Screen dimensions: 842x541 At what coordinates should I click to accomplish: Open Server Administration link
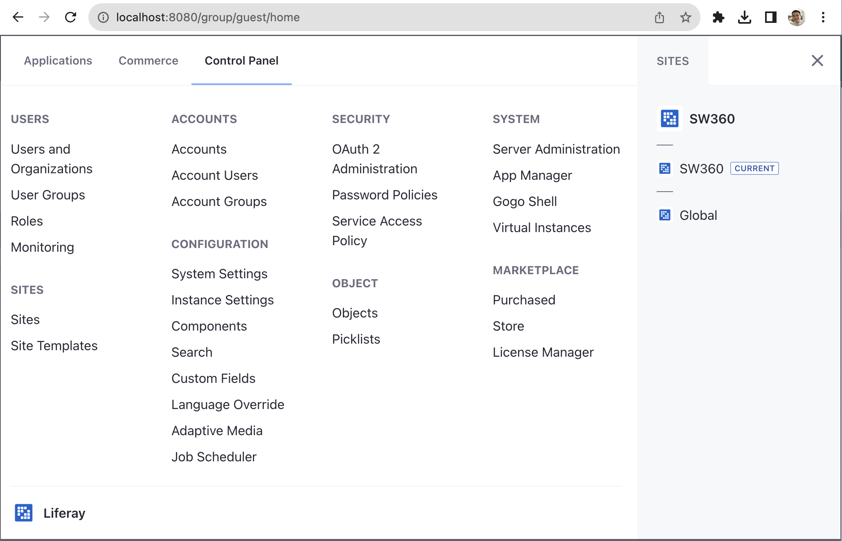(556, 149)
